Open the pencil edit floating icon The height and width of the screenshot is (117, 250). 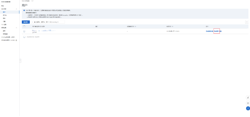(248, 98)
